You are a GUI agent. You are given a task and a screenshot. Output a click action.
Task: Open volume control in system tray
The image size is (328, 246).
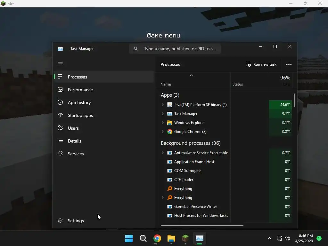click(x=287, y=238)
